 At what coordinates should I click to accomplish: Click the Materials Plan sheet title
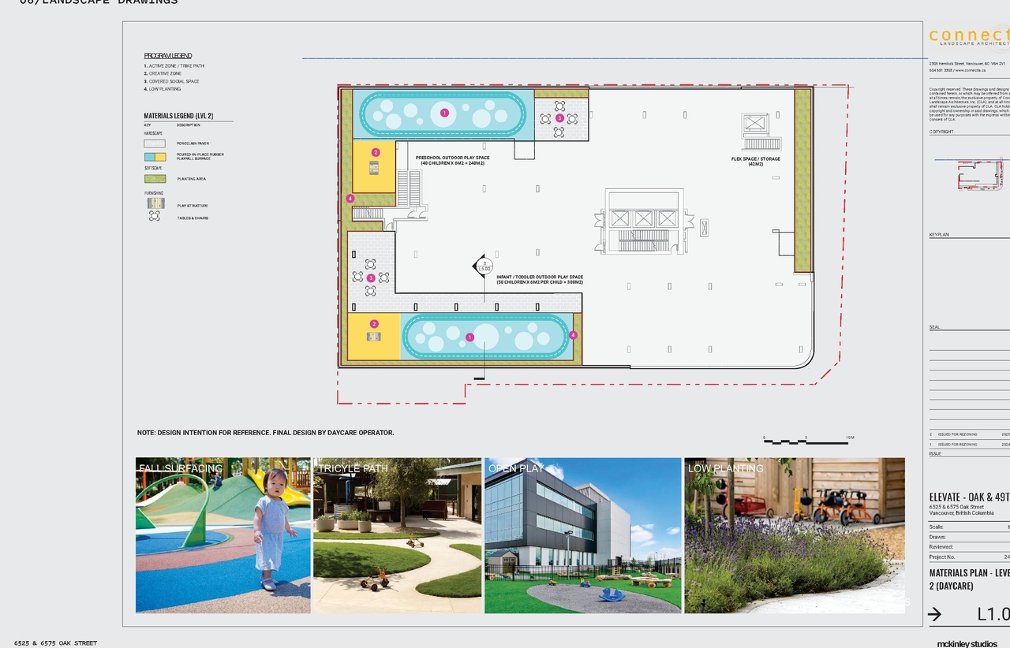(970, 579)
